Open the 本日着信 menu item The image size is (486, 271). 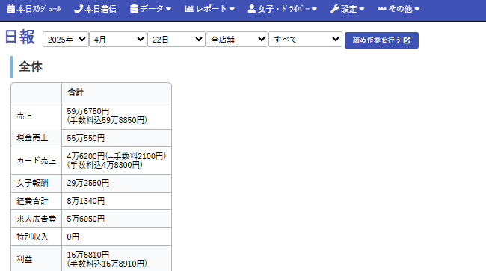(96, 9)
